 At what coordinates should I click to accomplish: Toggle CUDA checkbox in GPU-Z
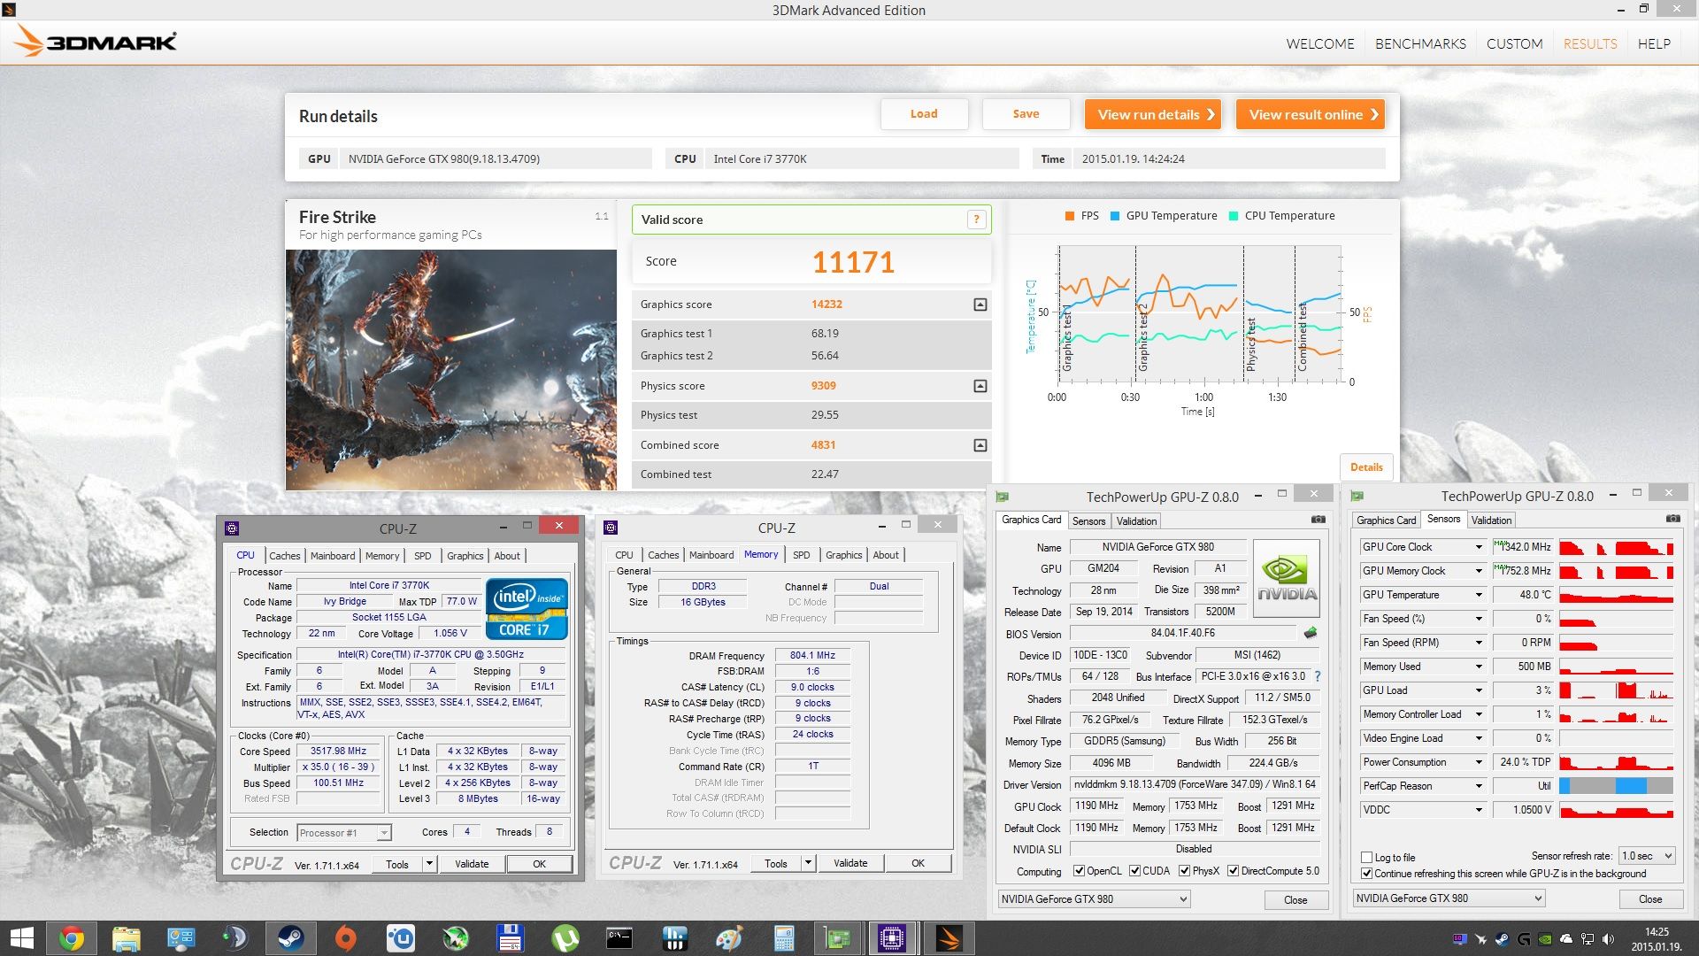pos(1134,871)
